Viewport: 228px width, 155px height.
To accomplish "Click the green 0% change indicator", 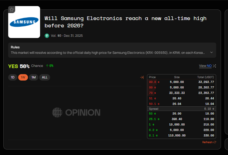I will (x=50, y=66).
